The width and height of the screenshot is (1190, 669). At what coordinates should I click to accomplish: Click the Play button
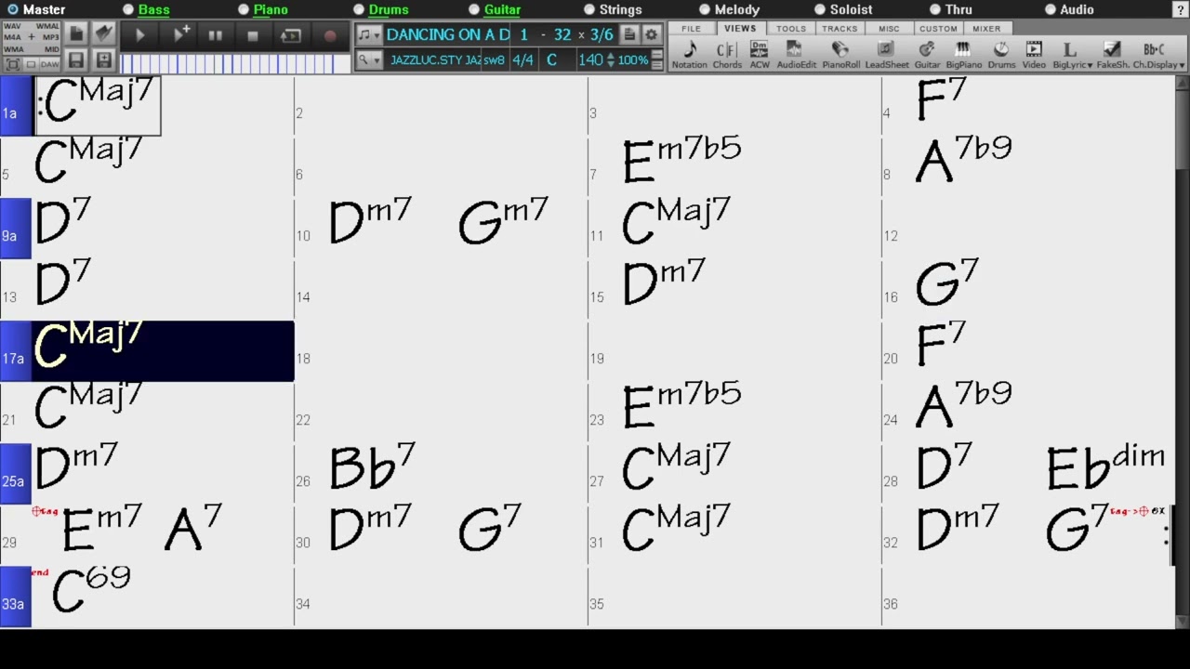click(140, 35)
